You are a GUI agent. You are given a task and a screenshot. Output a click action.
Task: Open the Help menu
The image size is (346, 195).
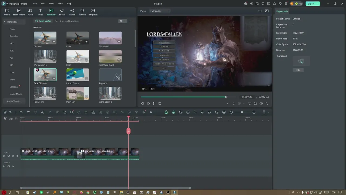pyautogui.click(x=69, y=4)
